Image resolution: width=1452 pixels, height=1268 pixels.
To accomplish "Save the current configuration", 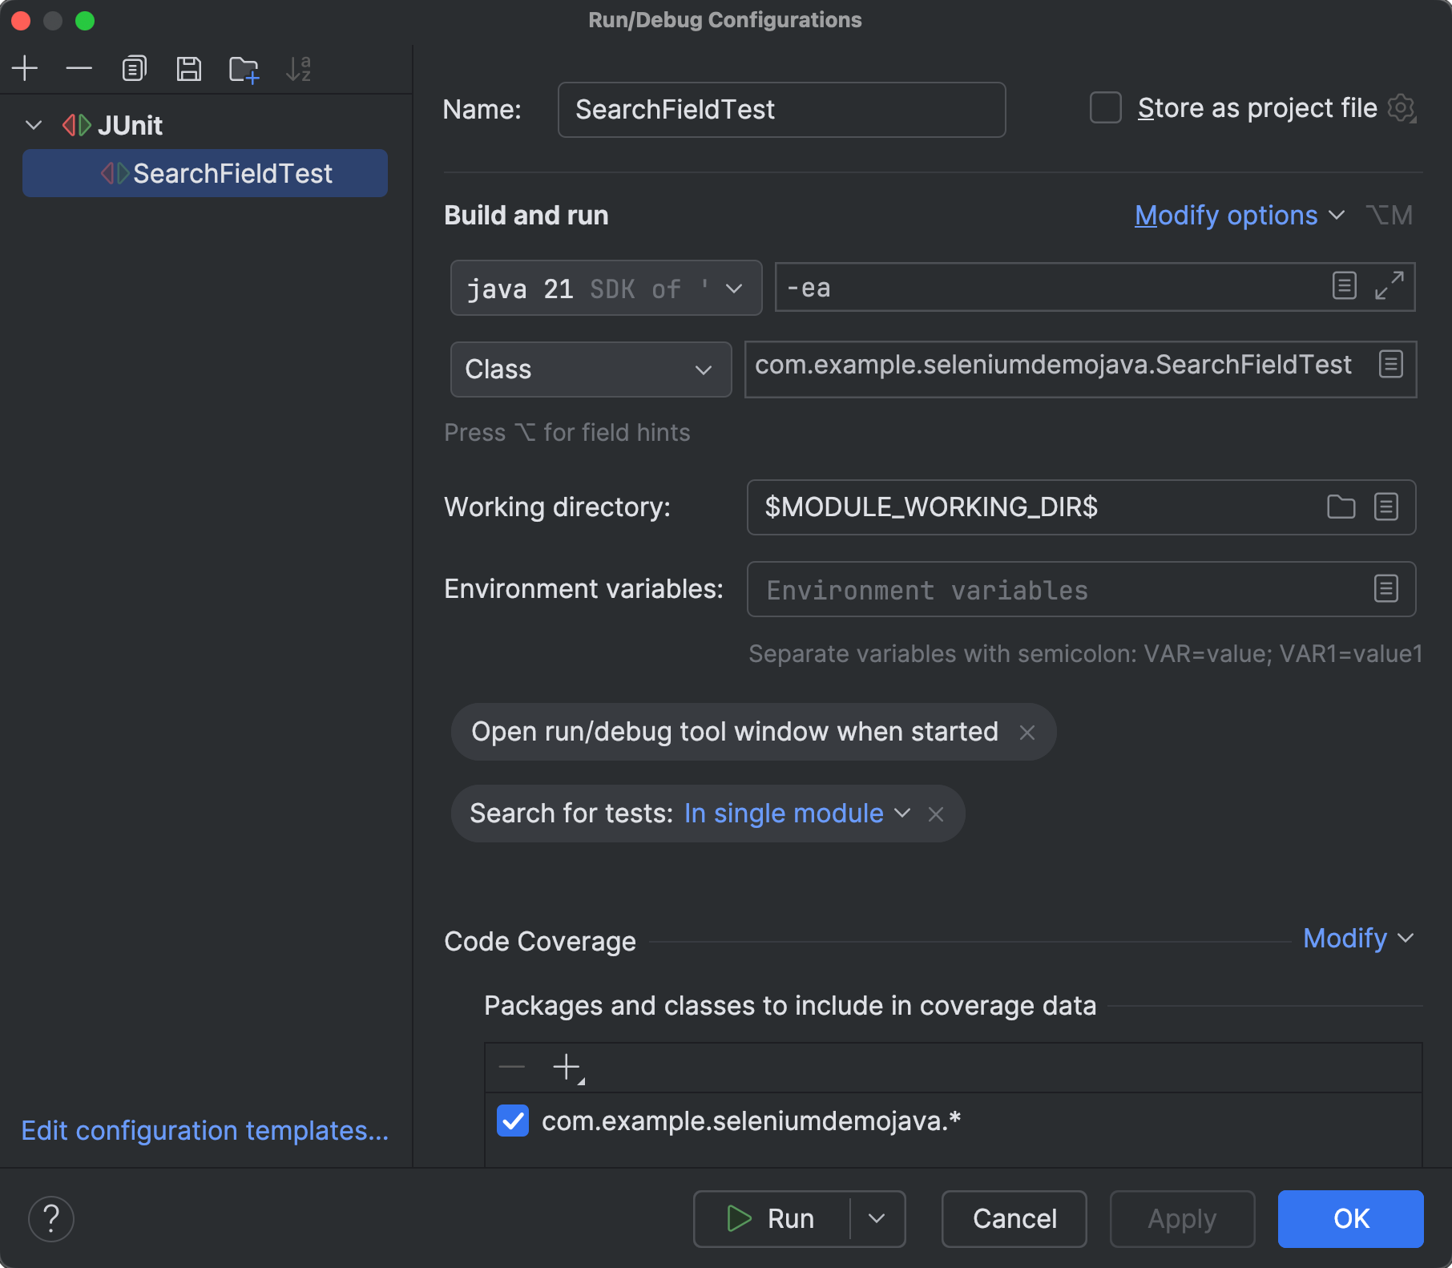I will tap(189, 68).
